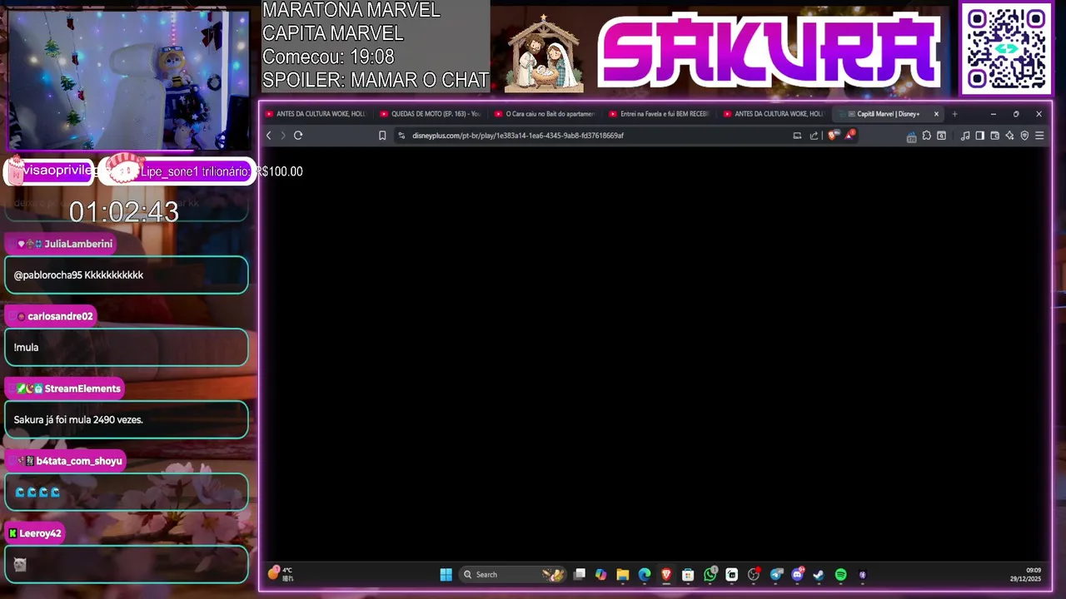The image size is (1066, 599).
Task: Open Leo AI sparkle icon
Action: pos(1009,136)
